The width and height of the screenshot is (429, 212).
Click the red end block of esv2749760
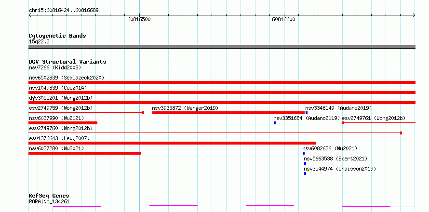click(x=401, y=133)
